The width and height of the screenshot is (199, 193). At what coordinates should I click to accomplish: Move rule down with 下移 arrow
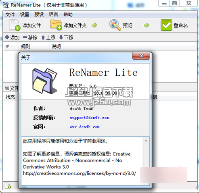(61, 37)
